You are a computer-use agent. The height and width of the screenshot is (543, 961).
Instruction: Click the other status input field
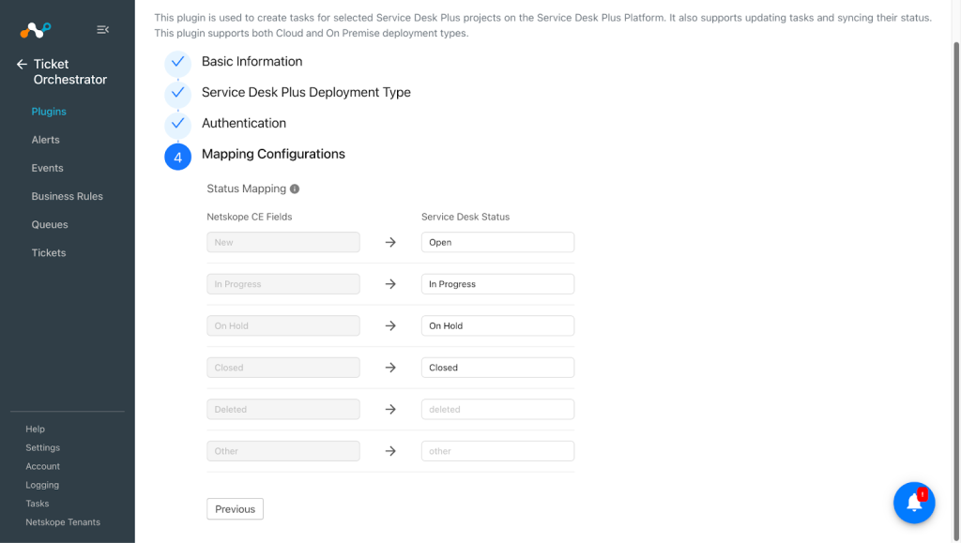[x=497, y=450]
